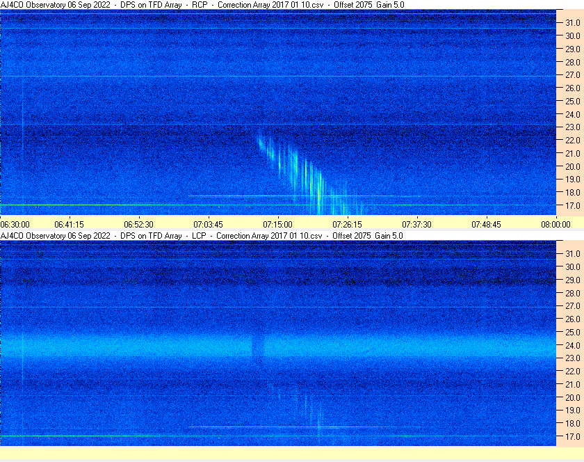Viewport: 584px width, 462px height.
Task: Click 31.0 on the LCP frequency axis
Action: (573, 253)
